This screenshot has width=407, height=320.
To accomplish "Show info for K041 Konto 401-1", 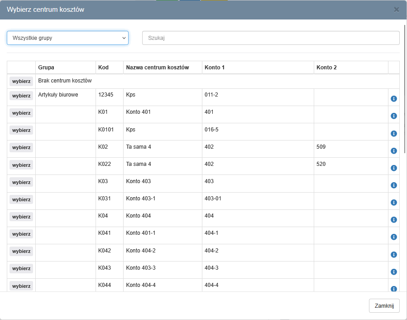I will point(393,237).
